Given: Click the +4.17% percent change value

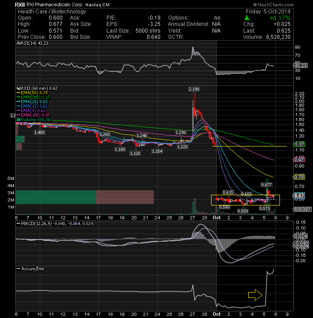Looking at the screenshot, I should tap(280, 18).
